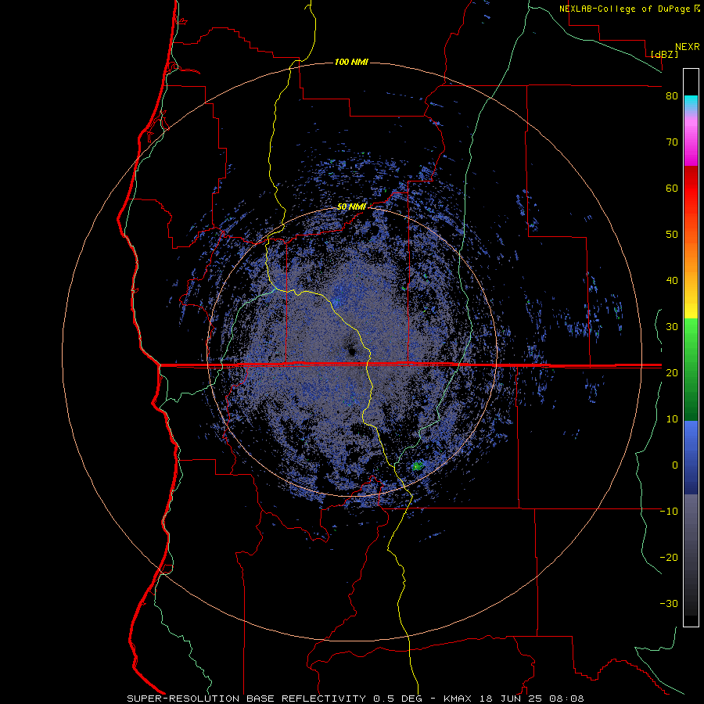Select the 50 NMI range ring label
The height and width of the screenshot is (704, 704).
351,207
